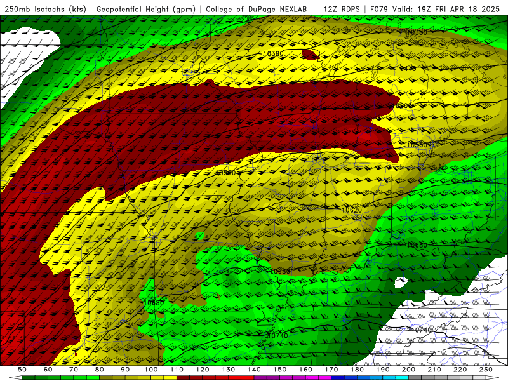Click the 10500 contour label at the jet core's tip
Image resolution: width=508 pixels, height=381 pixels.
(403, 105)
